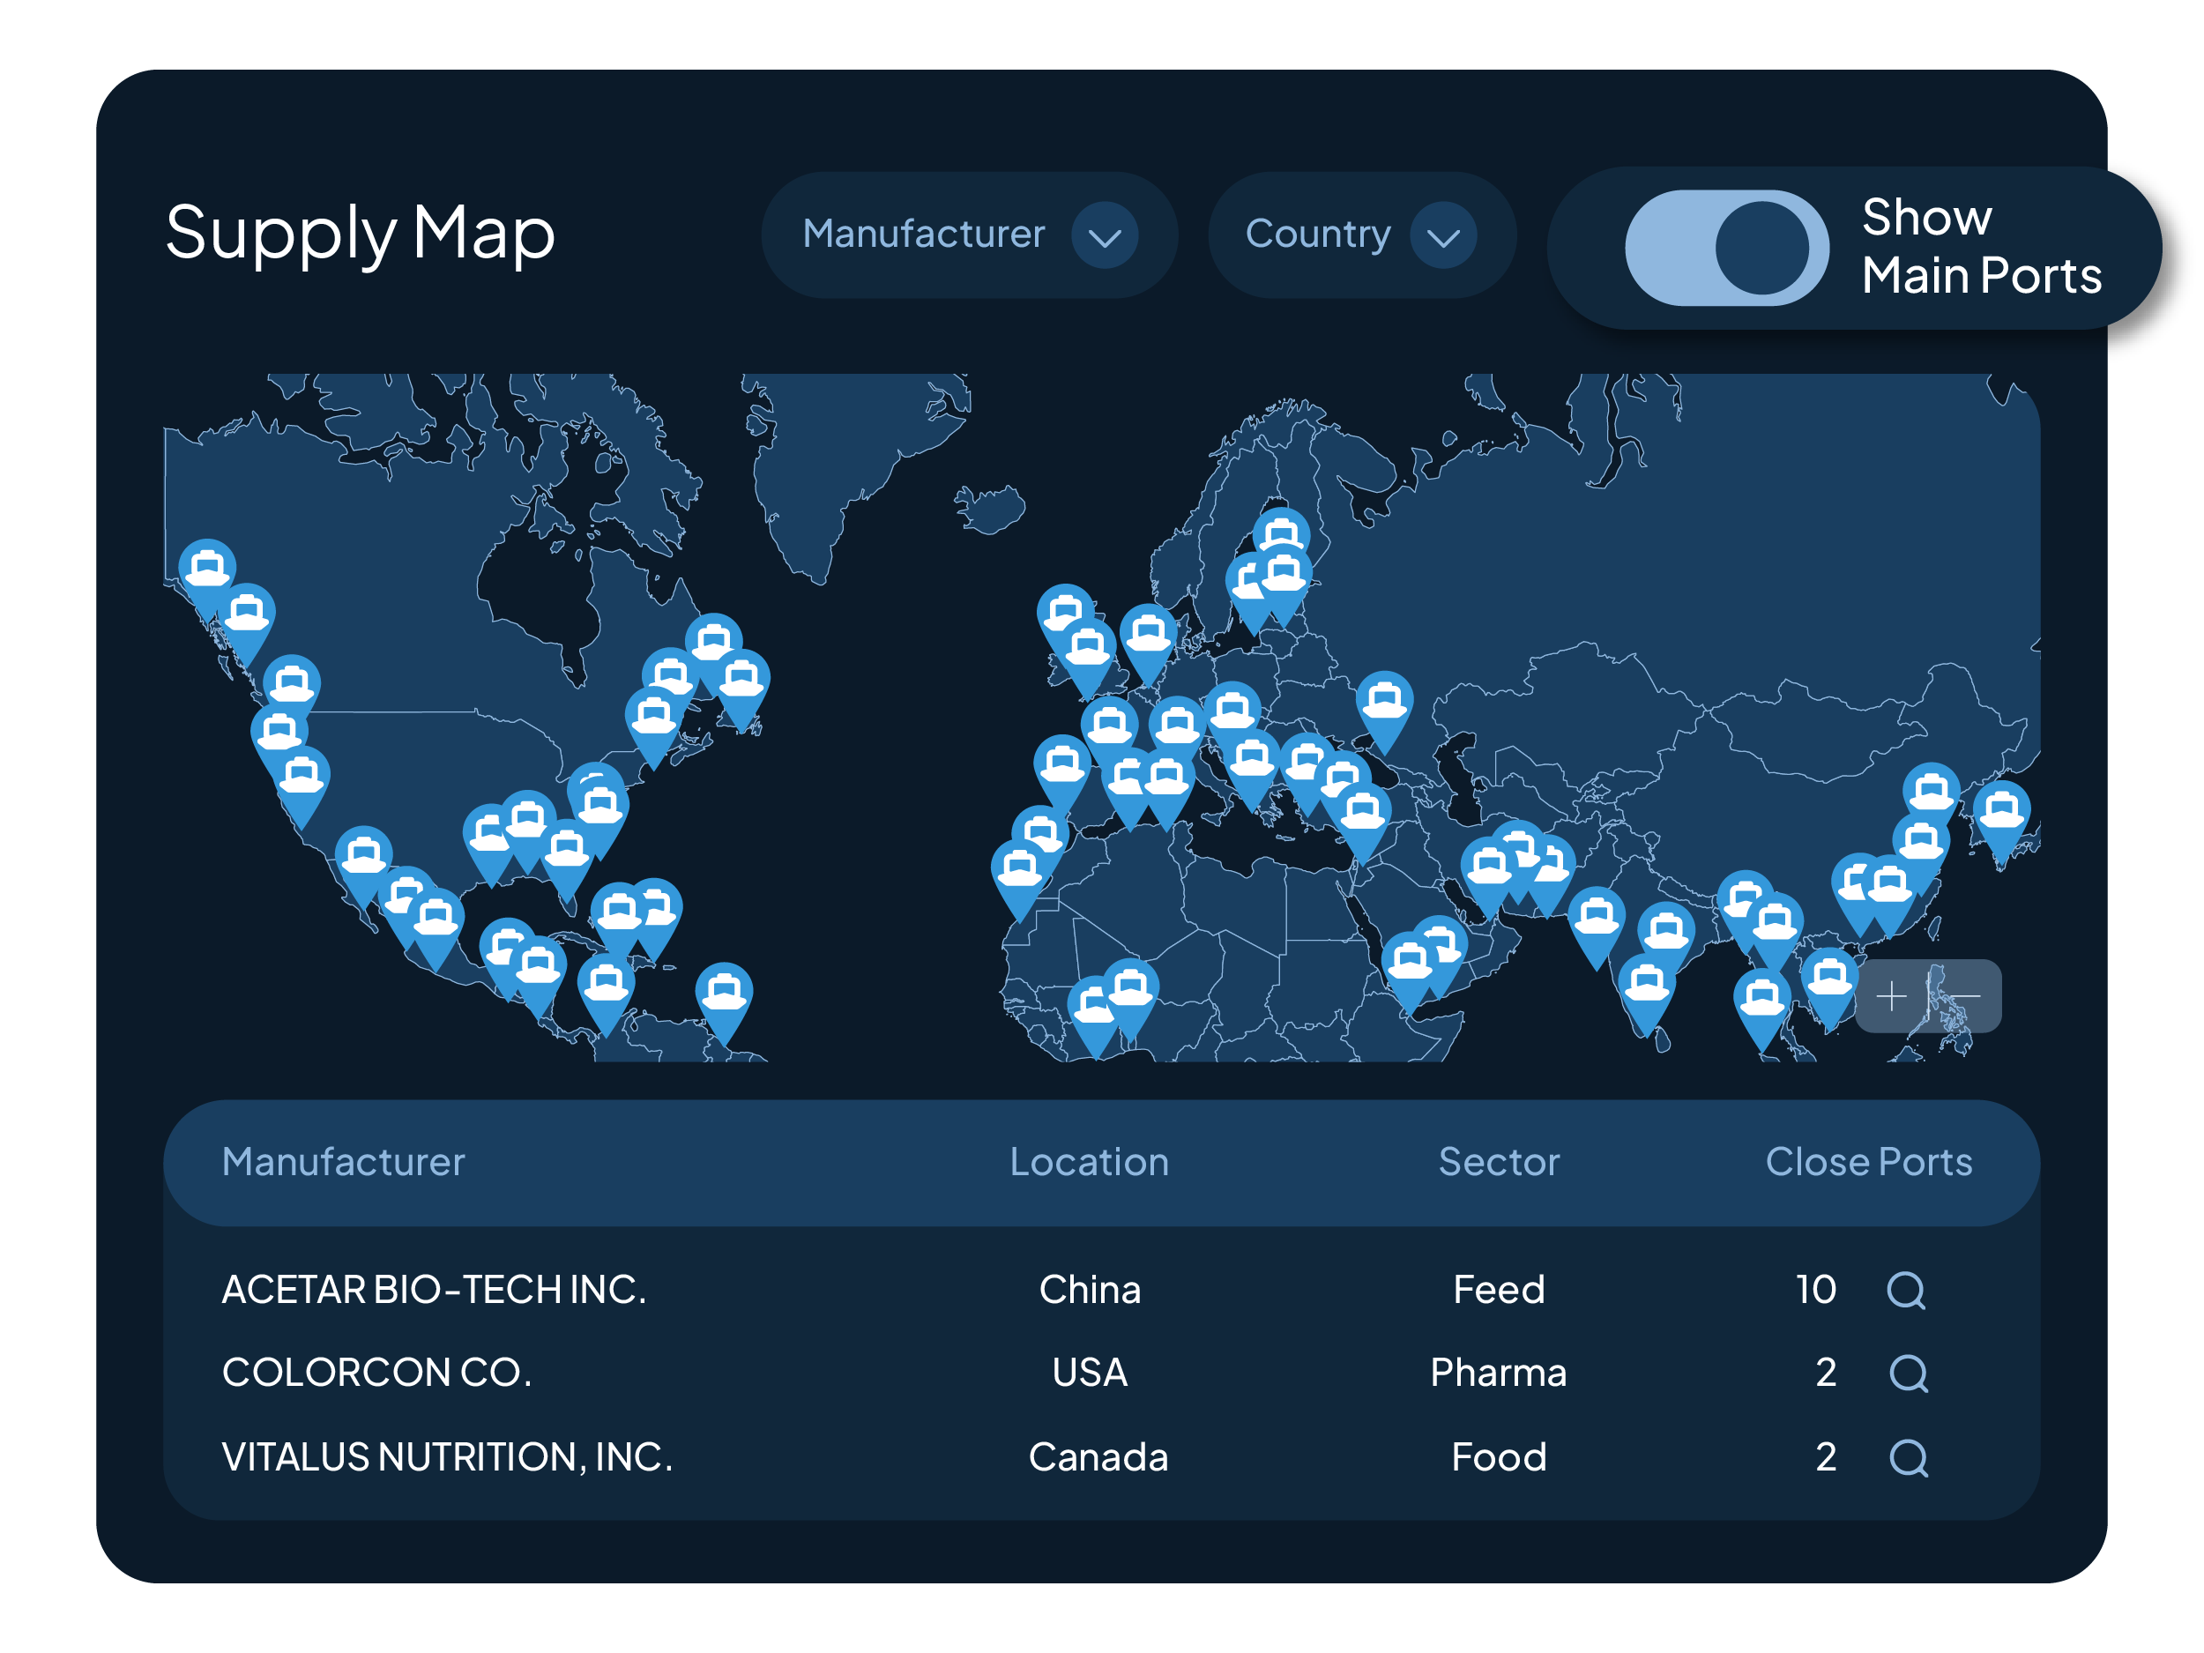
Task: Click the search icon for VITALUS NUTRITION row
Action: [x=1908, y=1457]
